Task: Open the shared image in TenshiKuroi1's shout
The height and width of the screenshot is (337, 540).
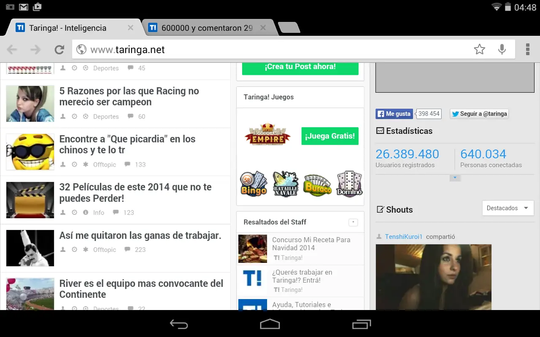Action: 434,277
